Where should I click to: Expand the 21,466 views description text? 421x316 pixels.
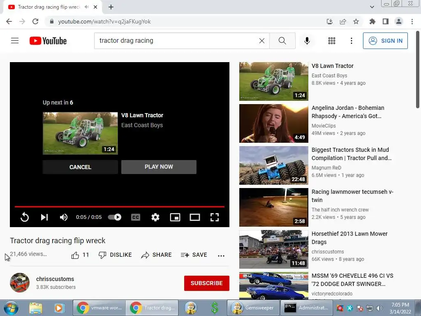[x=28, y=254]
